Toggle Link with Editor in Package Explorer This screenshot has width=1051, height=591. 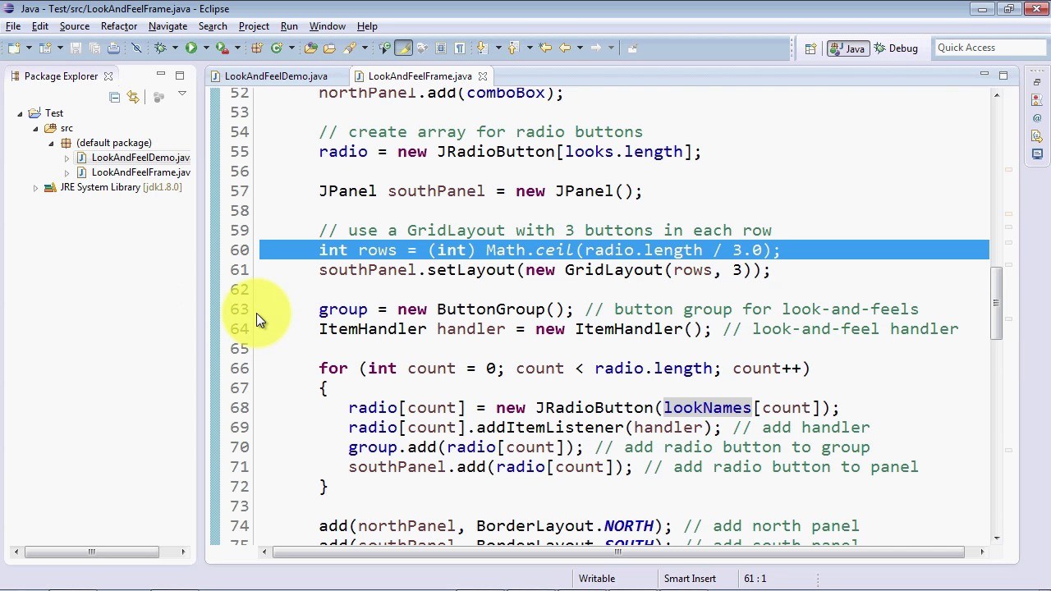[133, 97]
